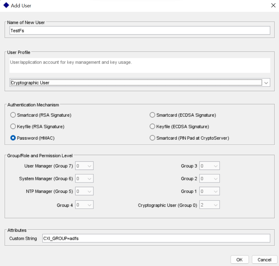Open User Manager (Group 7) level dropdown

[x=84, y=166]
